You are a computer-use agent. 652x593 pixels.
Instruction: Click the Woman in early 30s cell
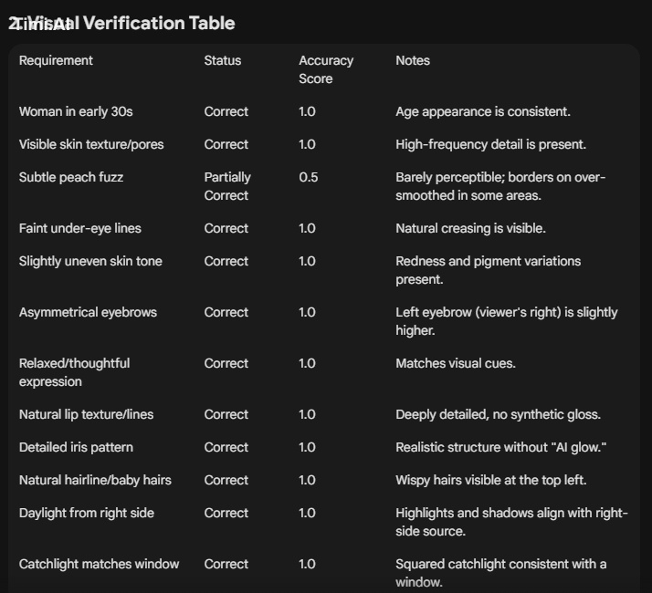[76, 112]
